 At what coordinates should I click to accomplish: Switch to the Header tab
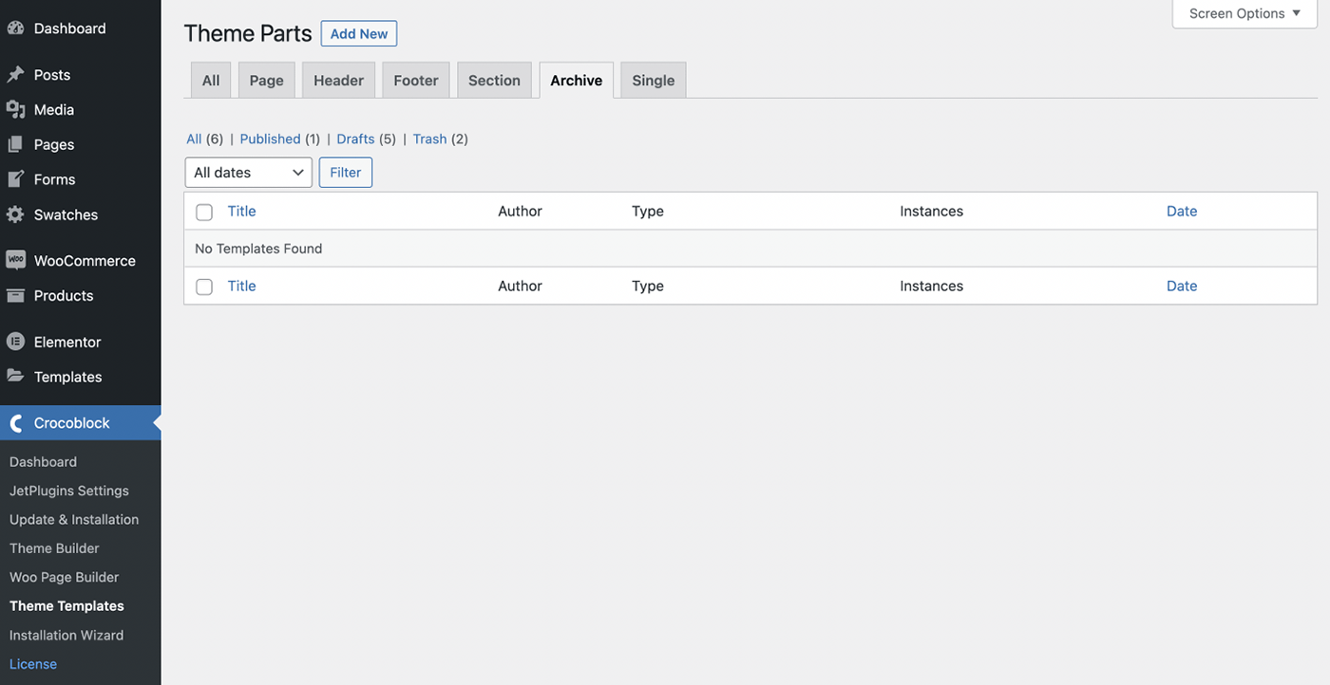pyautogui.click(x=338, y=80)
